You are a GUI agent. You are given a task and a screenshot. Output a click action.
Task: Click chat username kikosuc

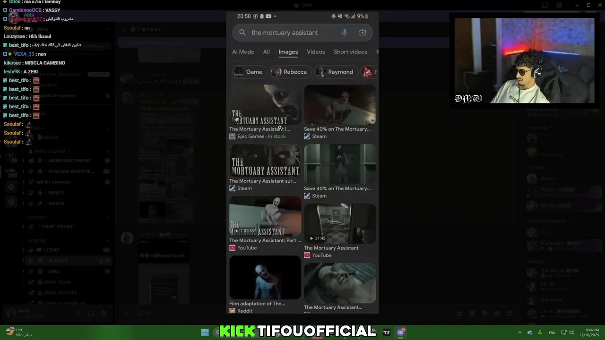(12, 63)
